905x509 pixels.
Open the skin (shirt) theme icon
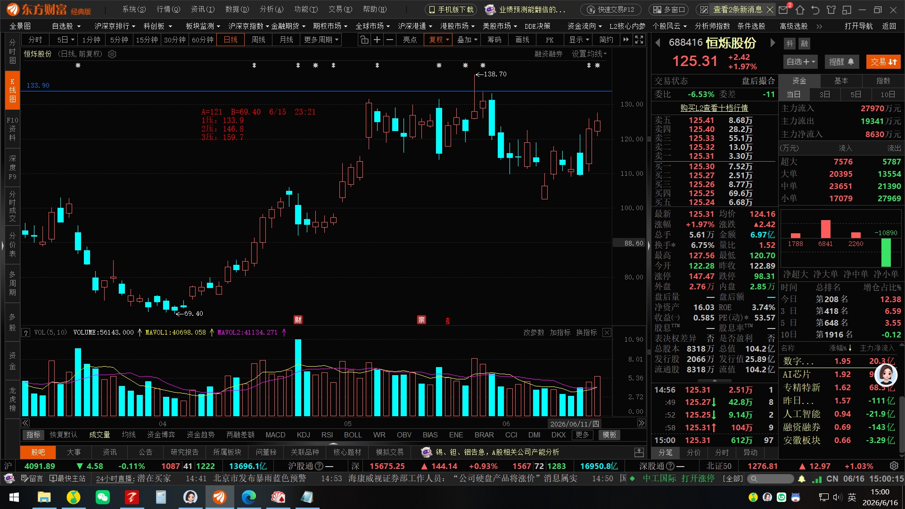point(831,9)
